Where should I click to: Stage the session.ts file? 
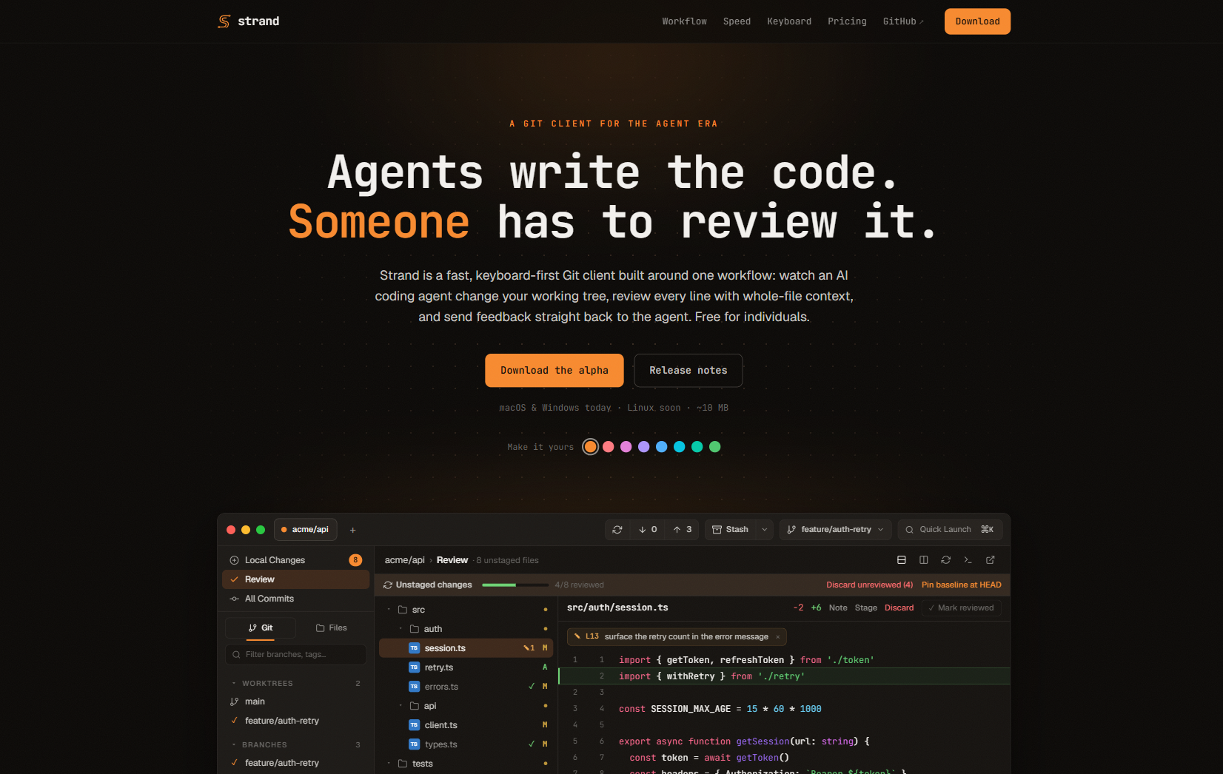[865, 608]
